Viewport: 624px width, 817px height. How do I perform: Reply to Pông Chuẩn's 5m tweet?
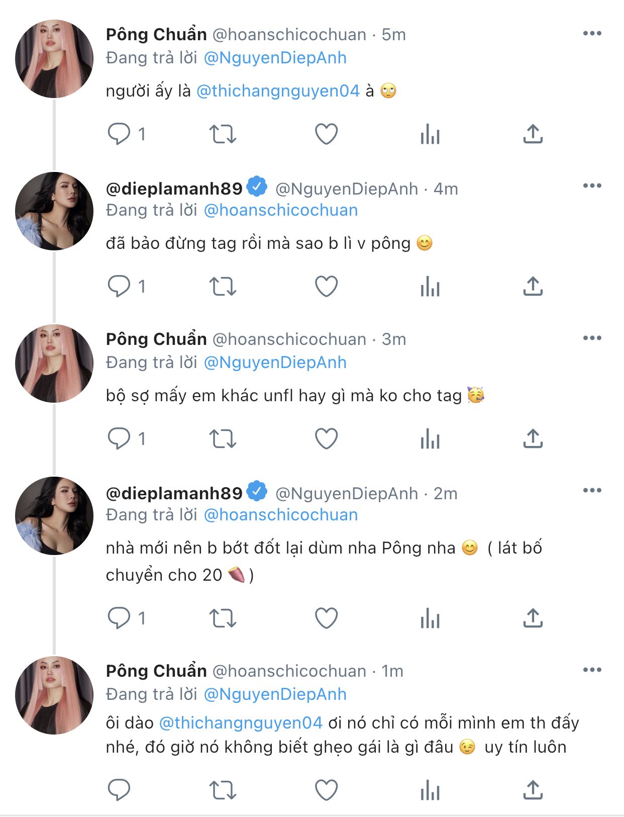[x=119, y=134]
